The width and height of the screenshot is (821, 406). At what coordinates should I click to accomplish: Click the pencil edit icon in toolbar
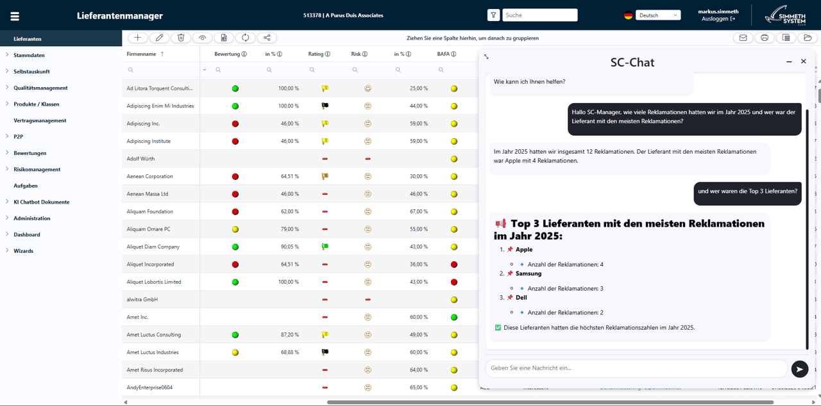(159, 38)
